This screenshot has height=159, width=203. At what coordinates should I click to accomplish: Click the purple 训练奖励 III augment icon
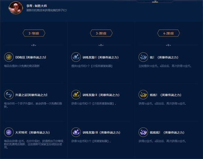[76, 132]
